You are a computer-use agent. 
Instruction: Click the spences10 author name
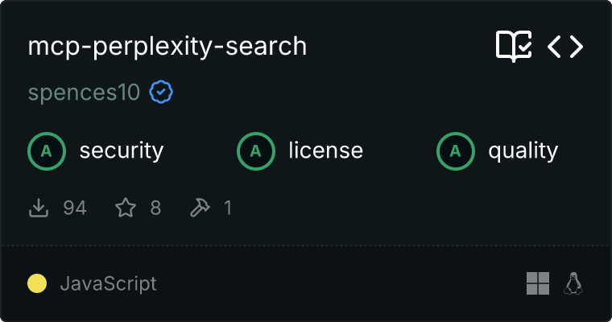(84, 93)
